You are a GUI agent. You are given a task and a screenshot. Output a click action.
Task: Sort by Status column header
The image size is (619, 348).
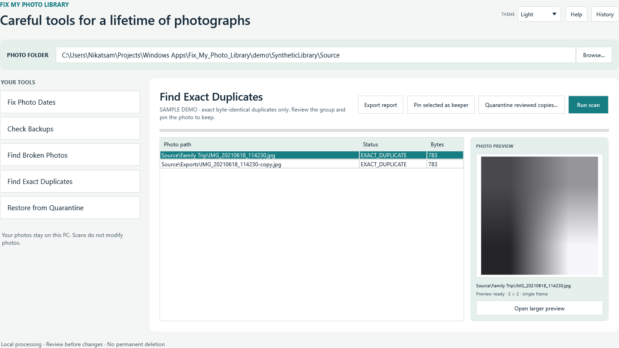tap(393, 145)
